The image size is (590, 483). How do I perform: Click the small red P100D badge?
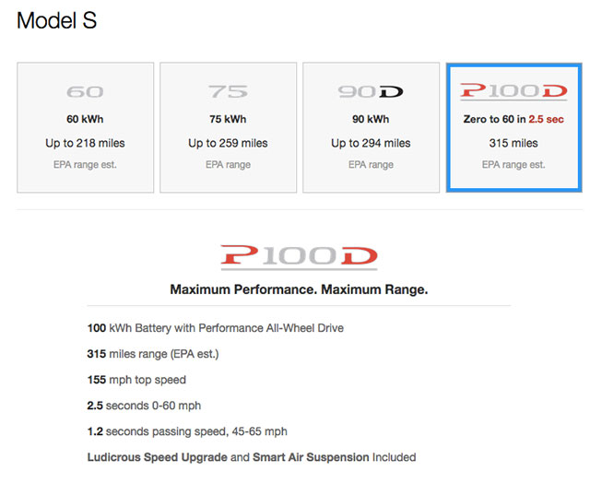[513, 91]
